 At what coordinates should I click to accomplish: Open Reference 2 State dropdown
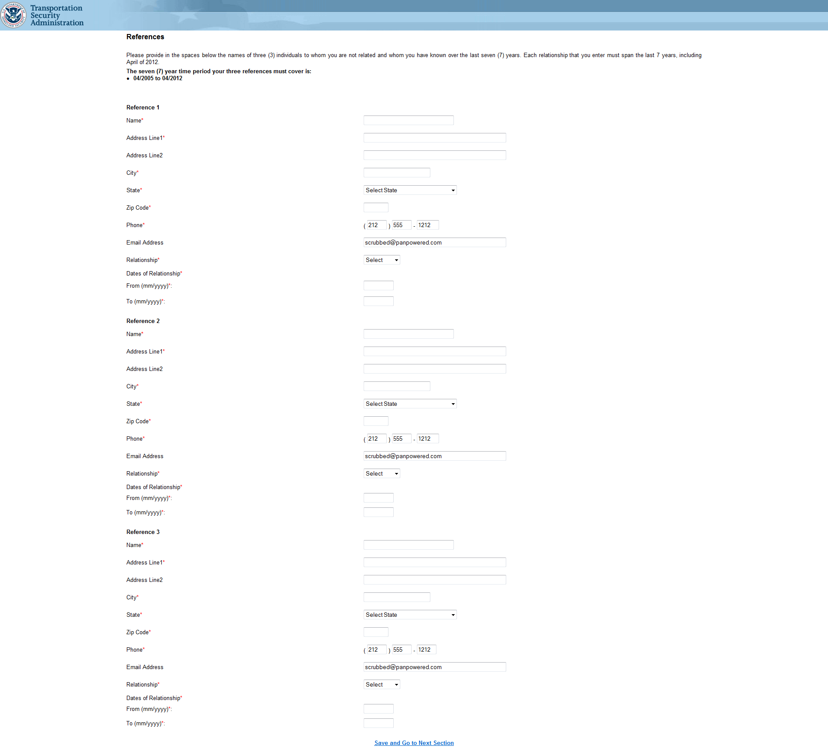[410, 404]
